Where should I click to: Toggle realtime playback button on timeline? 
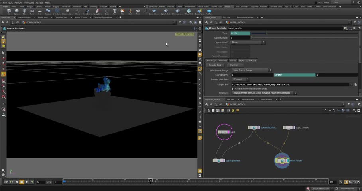[x=346, y=182]
